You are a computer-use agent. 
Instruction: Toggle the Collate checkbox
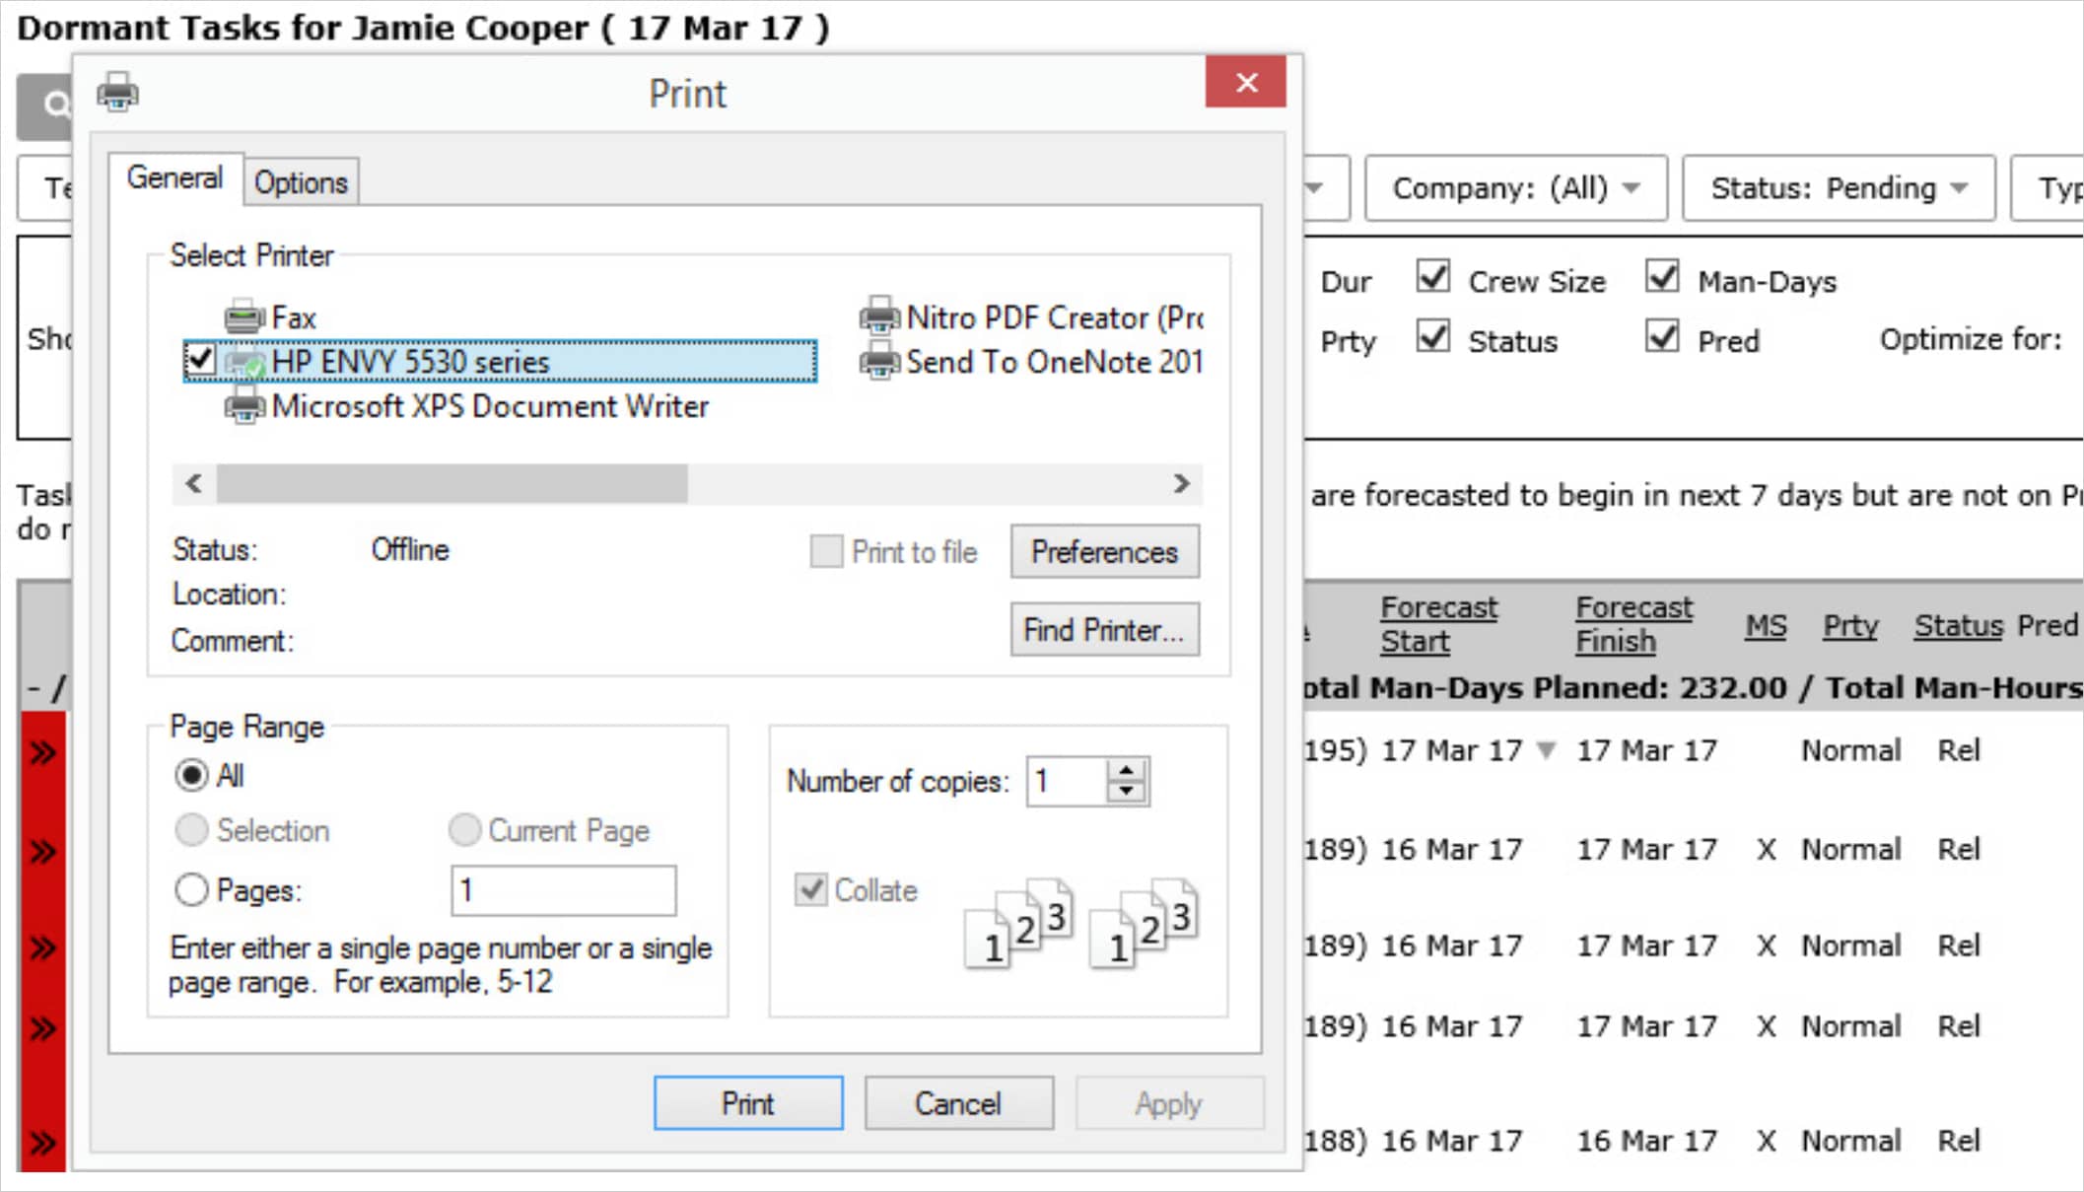pyautogui.click(x=810, y=889)
